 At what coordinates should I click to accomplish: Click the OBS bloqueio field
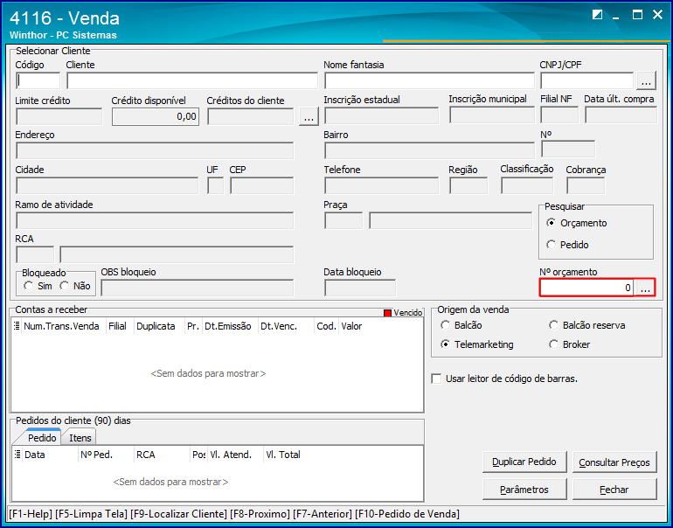point(198,288)
